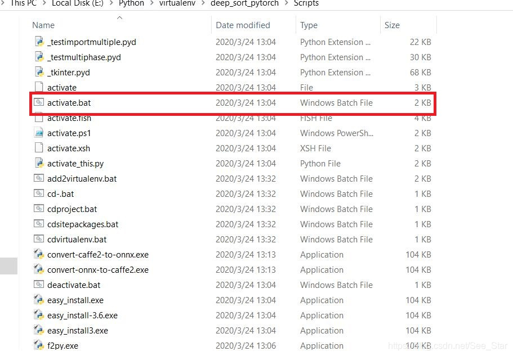This screenshot has width=513, height=356.
Task: Select the file named cdproject.bat
Action: [x=72, y=209]
